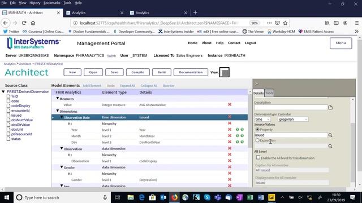Click the Open button

tap(93, 72)
